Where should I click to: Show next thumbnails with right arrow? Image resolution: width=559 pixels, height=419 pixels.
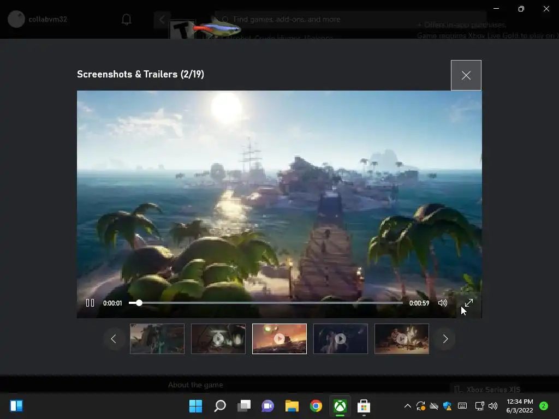pos(445,339)
